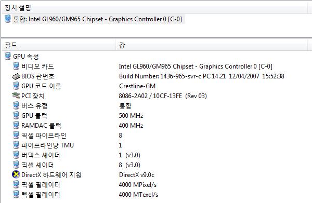Click the DirectX v9.0c value
This screenshot has width=312, height=203.
137,175
